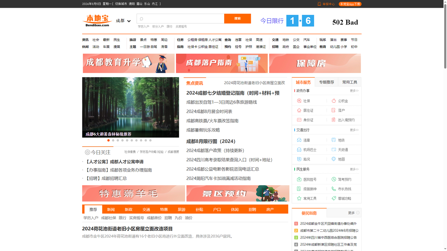
Task: Click the 出入境预约 icon
Action: click(x=334, y=120)
